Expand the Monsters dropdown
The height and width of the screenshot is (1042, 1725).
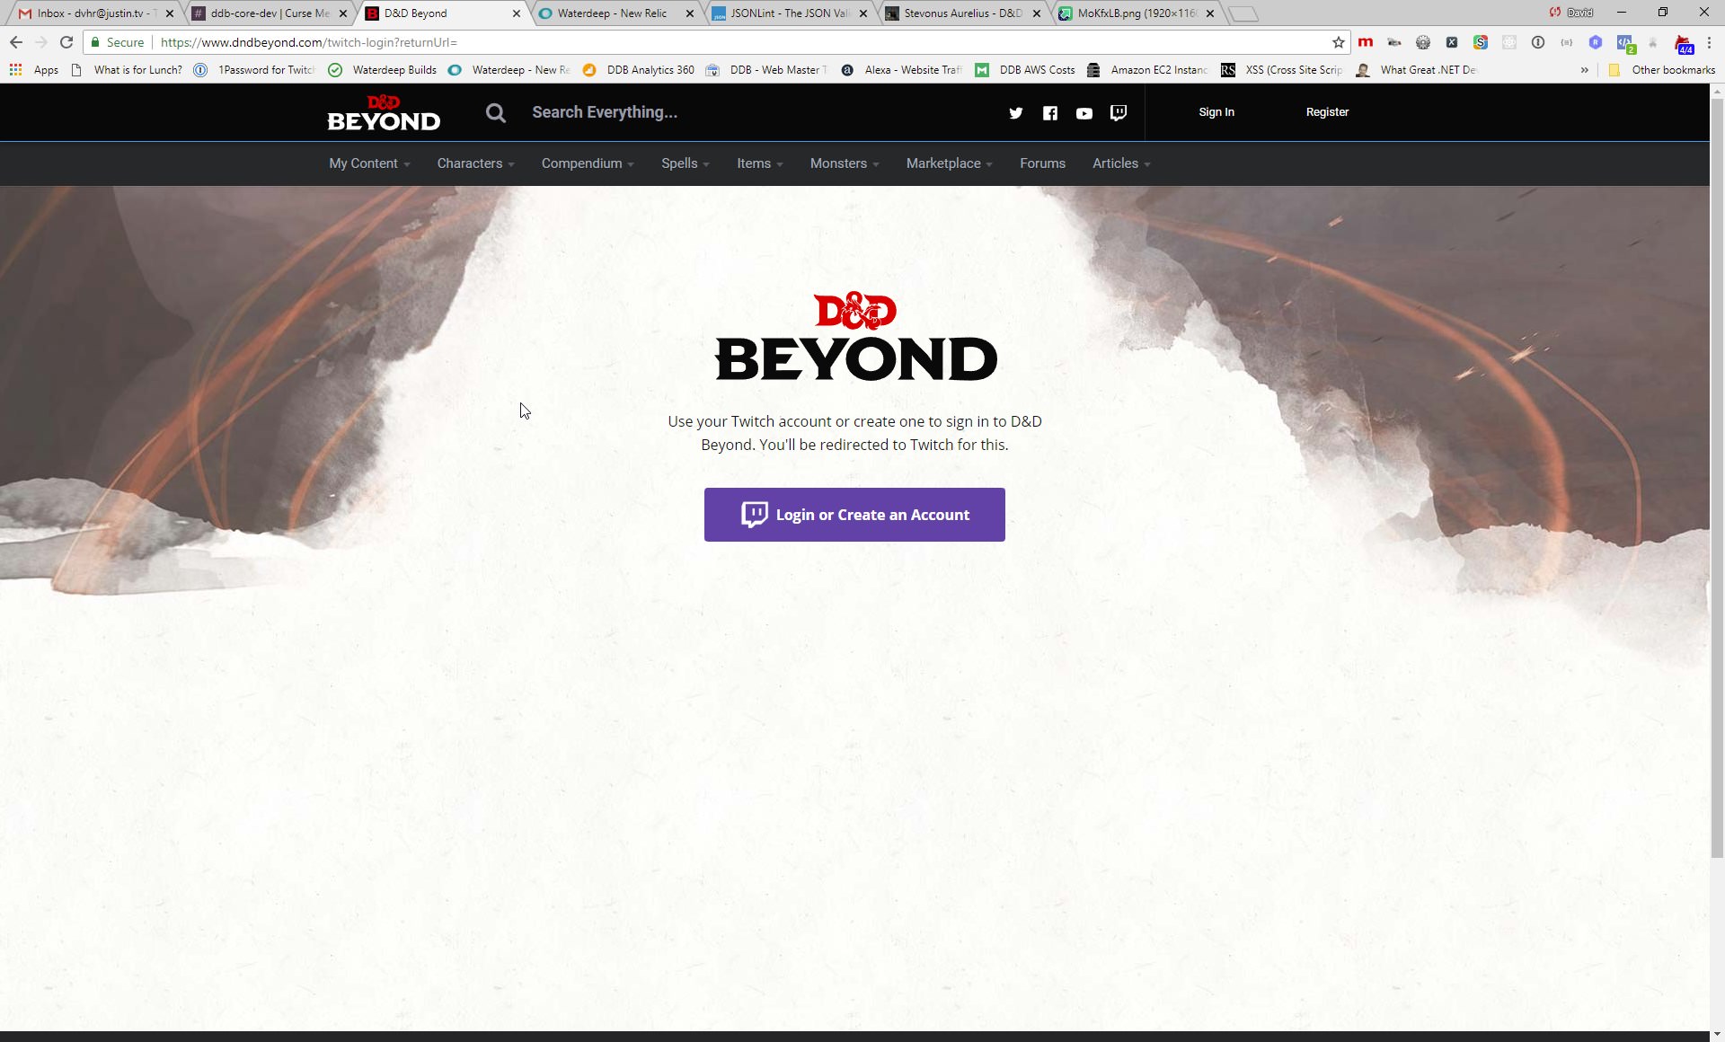coord(845,163)
